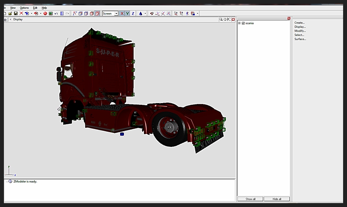Click the Show all button
The image size is (347, 207).
(250, 199)
